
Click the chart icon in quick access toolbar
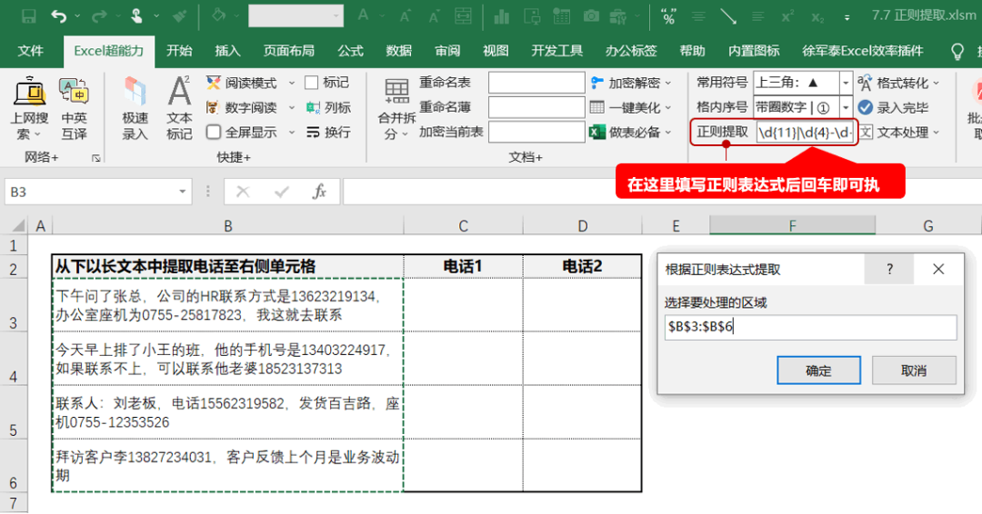tap(501, 17)
